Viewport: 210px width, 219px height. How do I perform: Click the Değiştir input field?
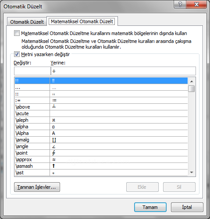32,71
